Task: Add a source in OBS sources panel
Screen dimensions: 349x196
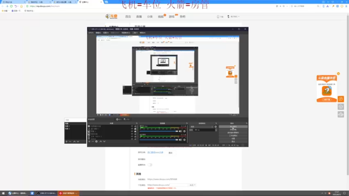Action: tap(89, 141)
